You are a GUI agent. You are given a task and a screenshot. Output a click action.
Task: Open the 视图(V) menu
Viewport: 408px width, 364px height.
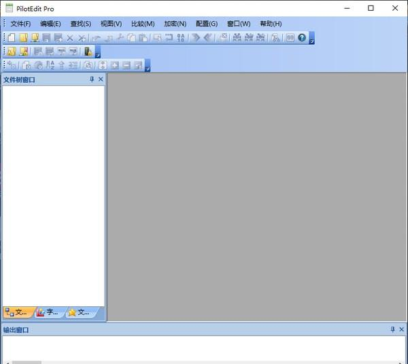click(111, 24)
